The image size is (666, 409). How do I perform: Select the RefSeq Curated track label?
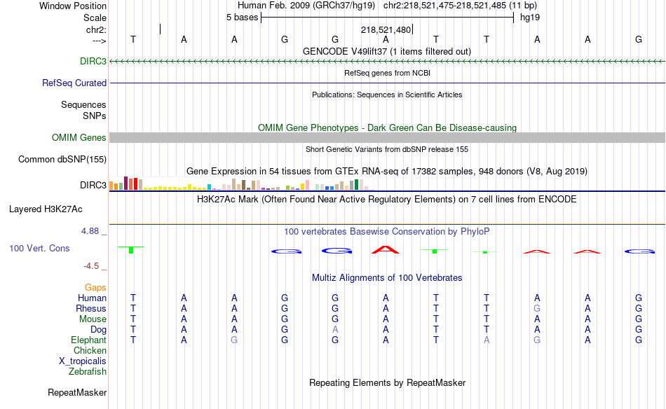coord(74,83)
